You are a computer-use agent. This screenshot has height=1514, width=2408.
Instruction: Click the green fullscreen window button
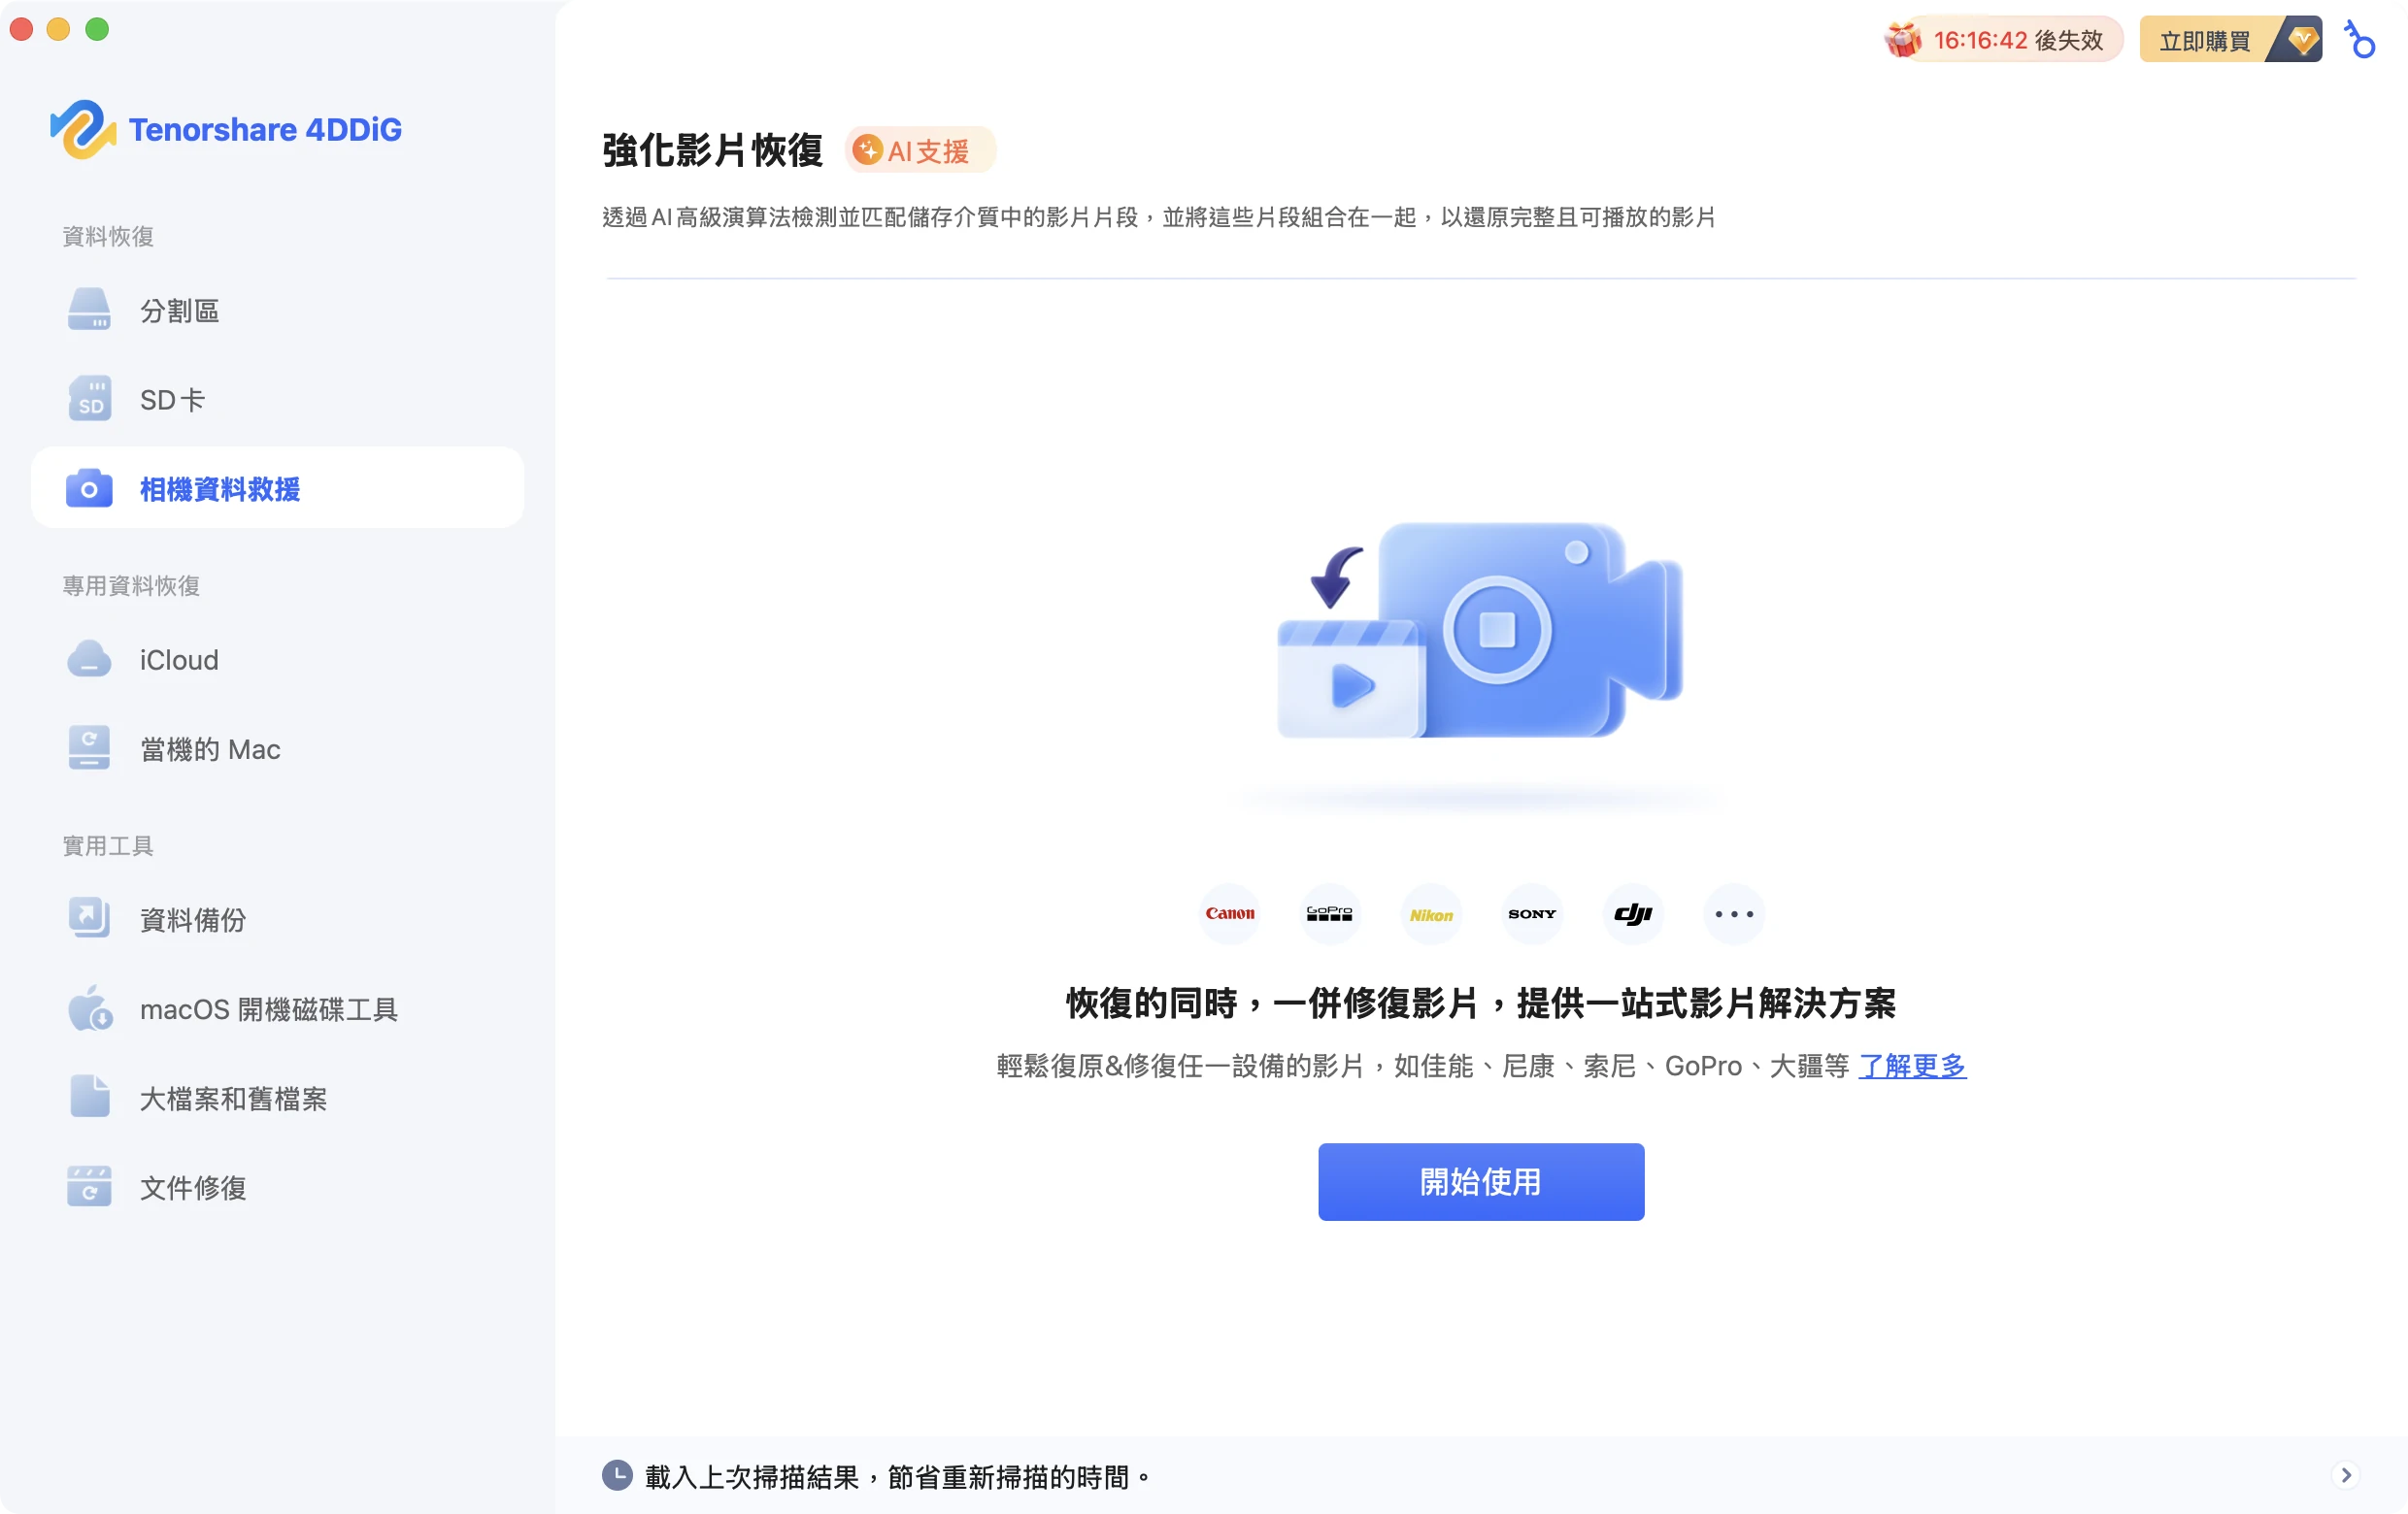(x=97, y=29)
